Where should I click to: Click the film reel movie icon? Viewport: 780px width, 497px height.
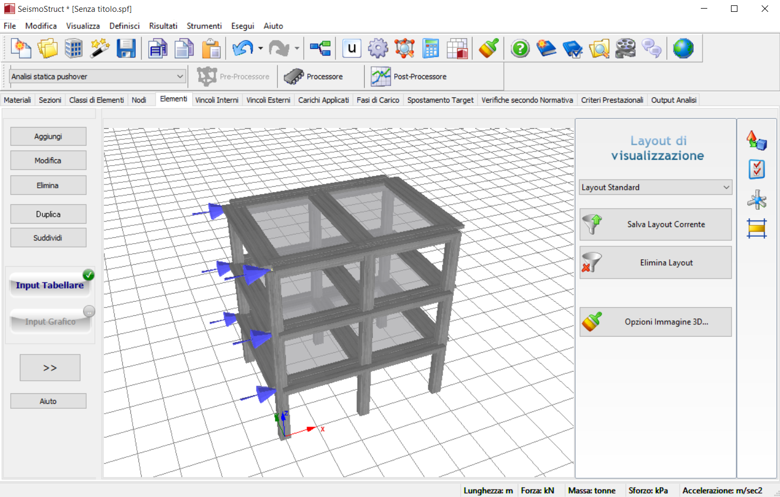(x=625, y=48)
